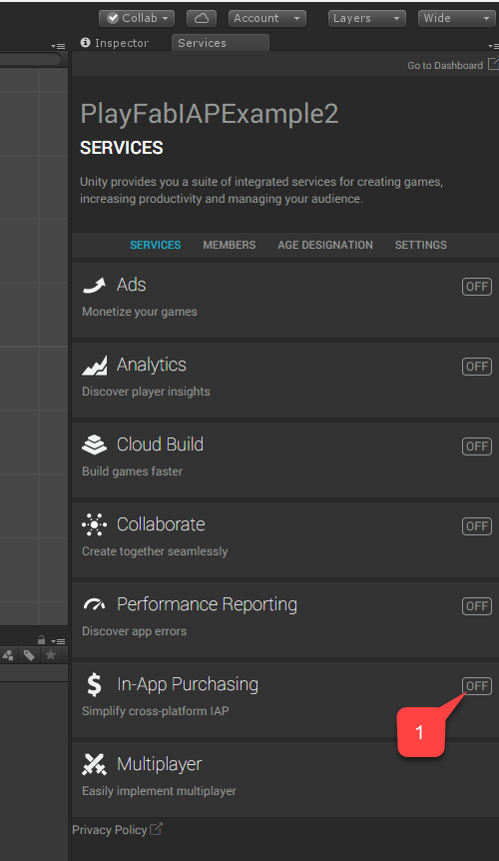The image size is (499, 861).
Task: Switch to the Inspector tab
Action: click(115, 43)
